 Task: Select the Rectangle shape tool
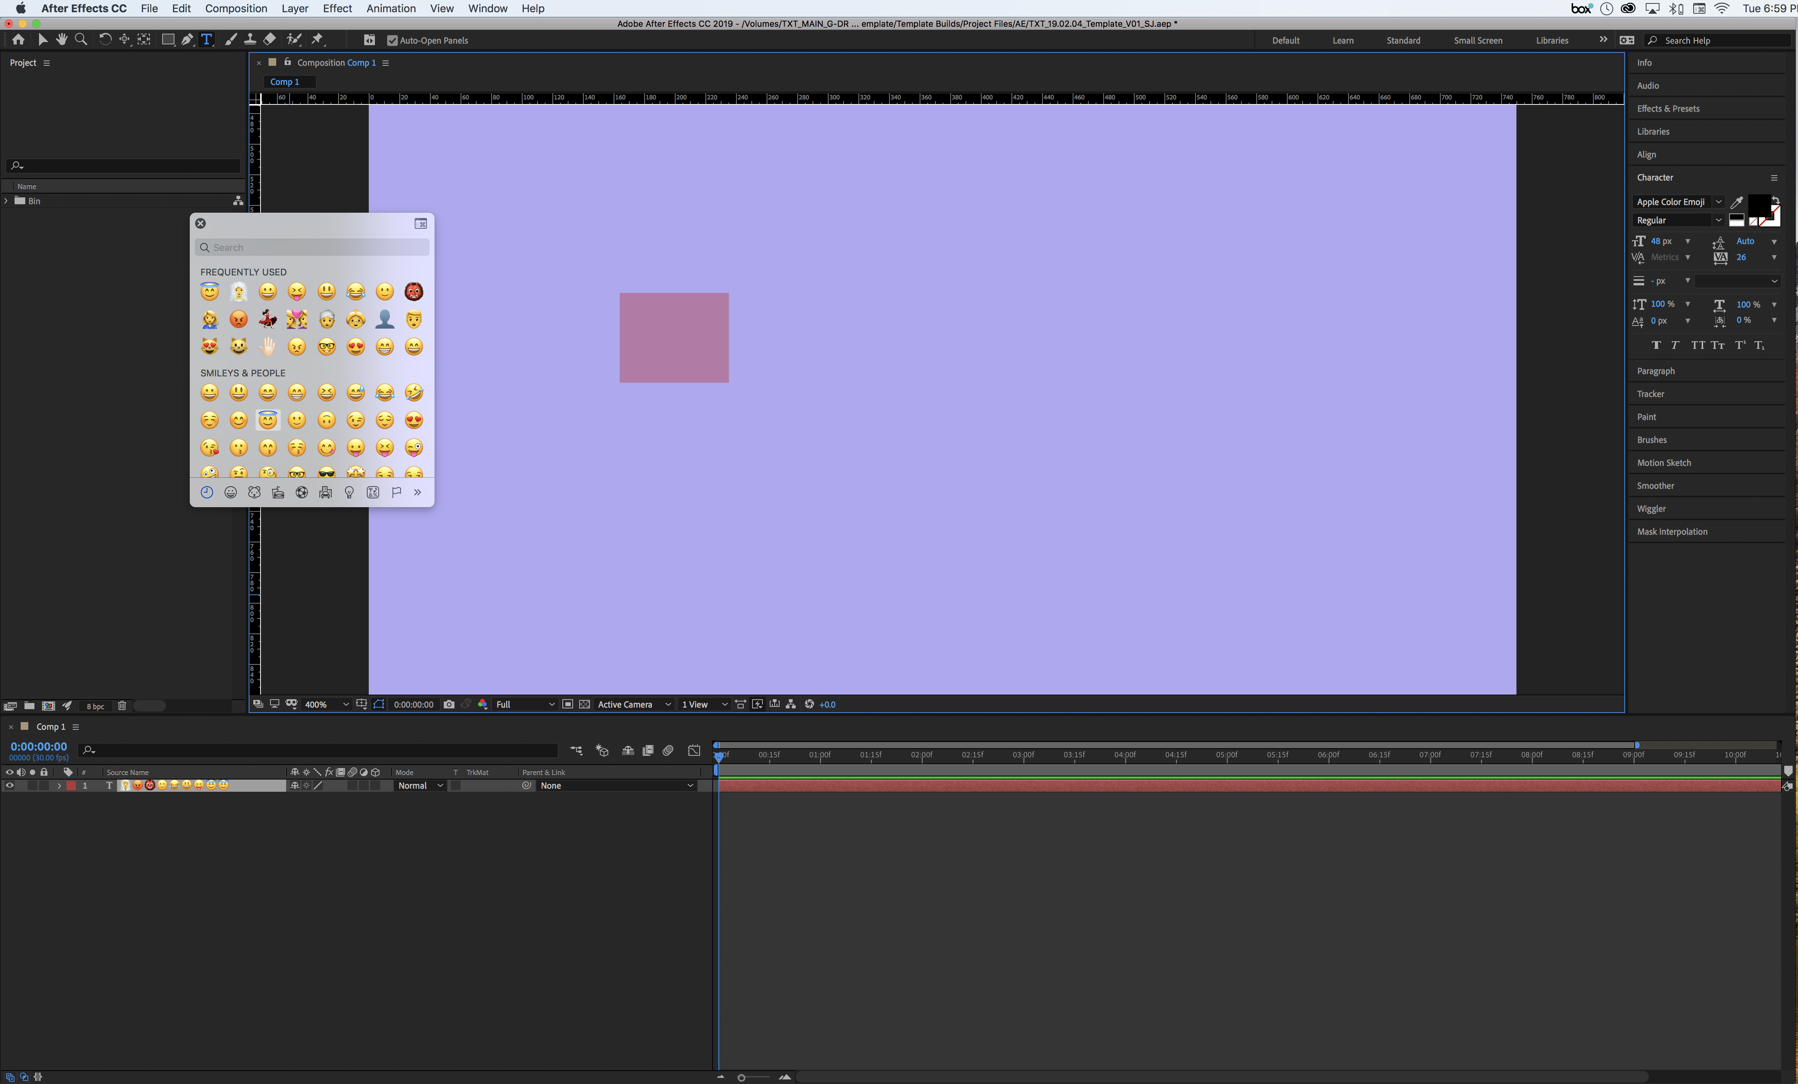(x=168, y=39)
